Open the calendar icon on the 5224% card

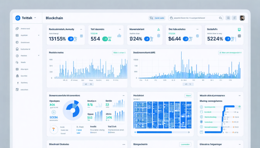point(239,30)
